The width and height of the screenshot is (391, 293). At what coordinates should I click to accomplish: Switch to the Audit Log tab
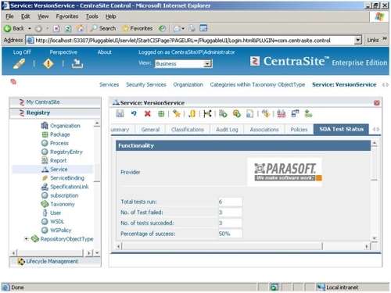coord(227,130)
